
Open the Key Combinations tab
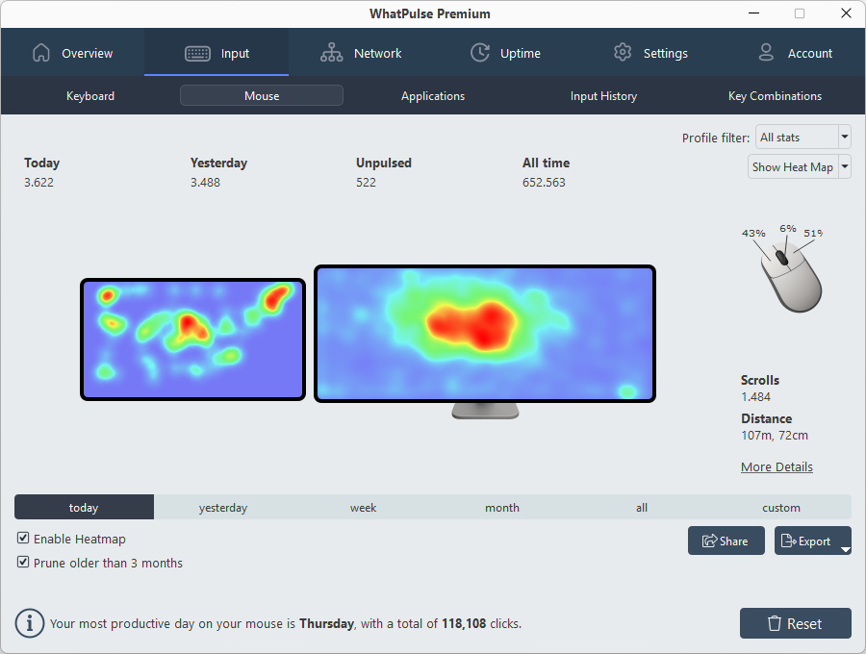click(775, 95)
